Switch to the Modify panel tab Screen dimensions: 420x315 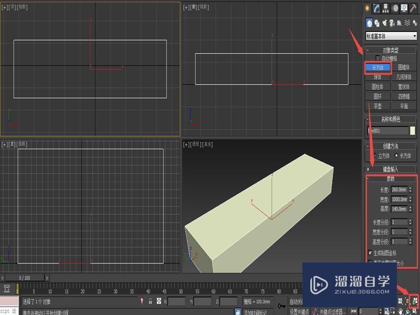pyautogui.click(x=377, y=8)
